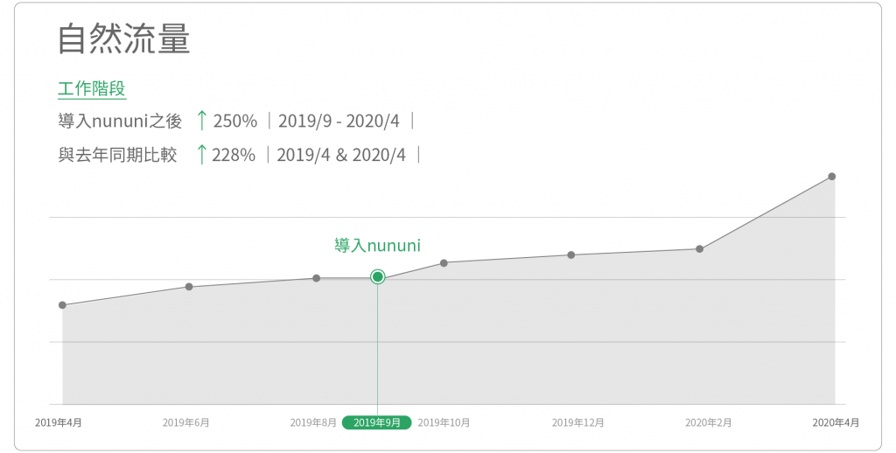Click the green arrow beside 250%

click(201, 120)
